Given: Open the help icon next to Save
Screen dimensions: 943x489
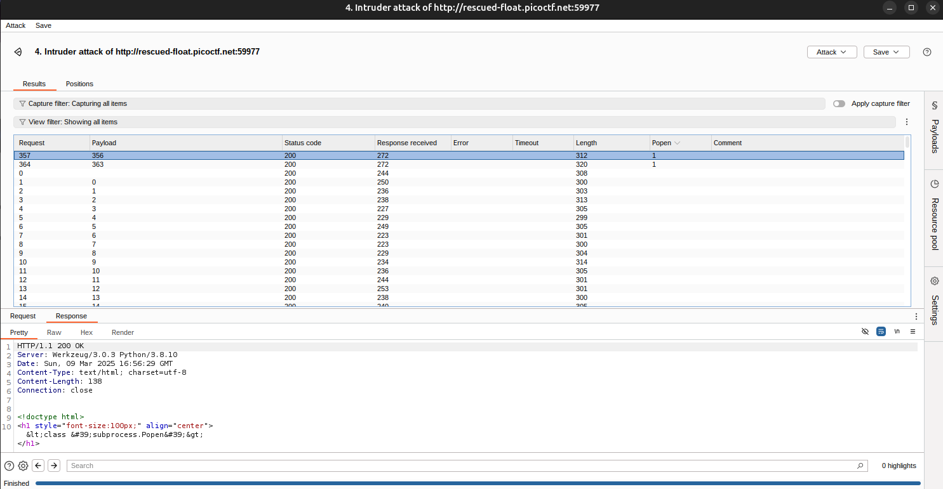Looking at the screenshot, I should [927, 52].
